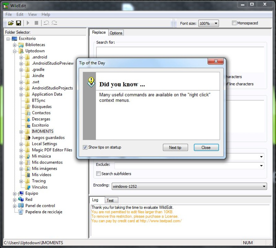276x248 pixels.
Task: Uncheck Show tips on startup
Action: [x=85, y=148]
